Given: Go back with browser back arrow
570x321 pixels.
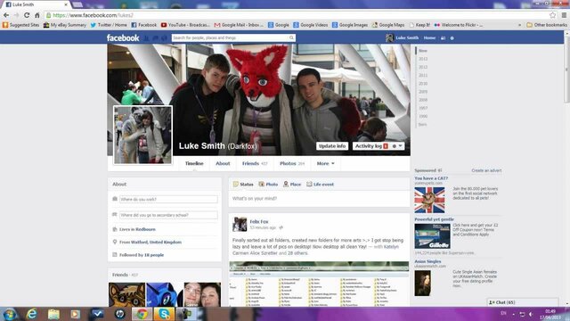Looking at the screenshot, I should (x=6, y=15).
